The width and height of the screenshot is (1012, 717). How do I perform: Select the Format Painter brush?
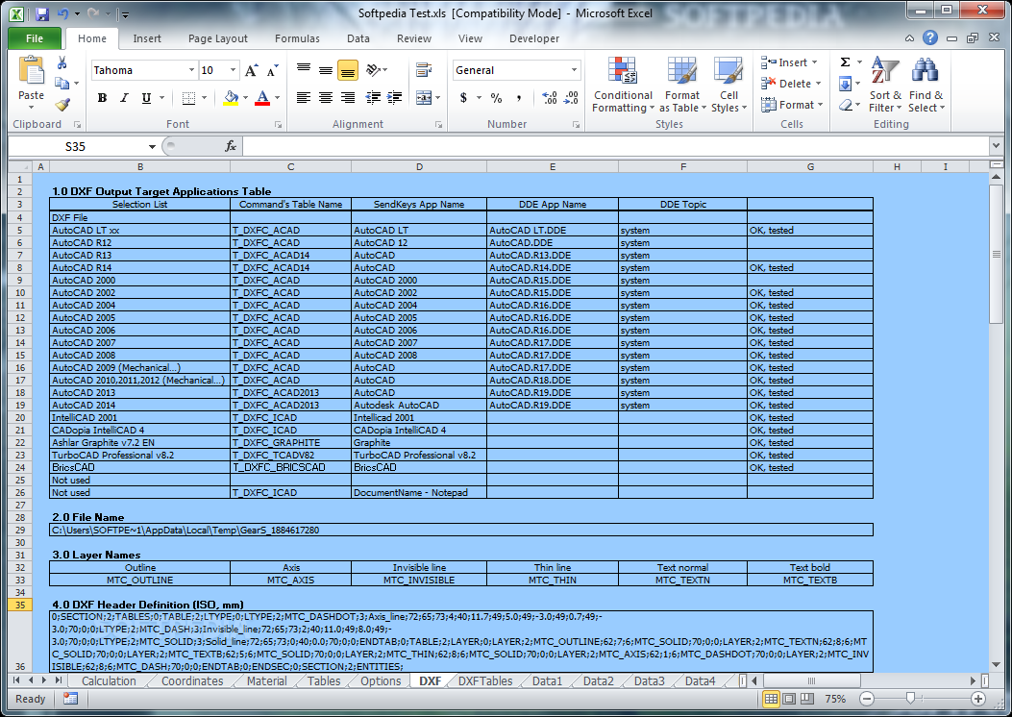[x=62, y=104]
